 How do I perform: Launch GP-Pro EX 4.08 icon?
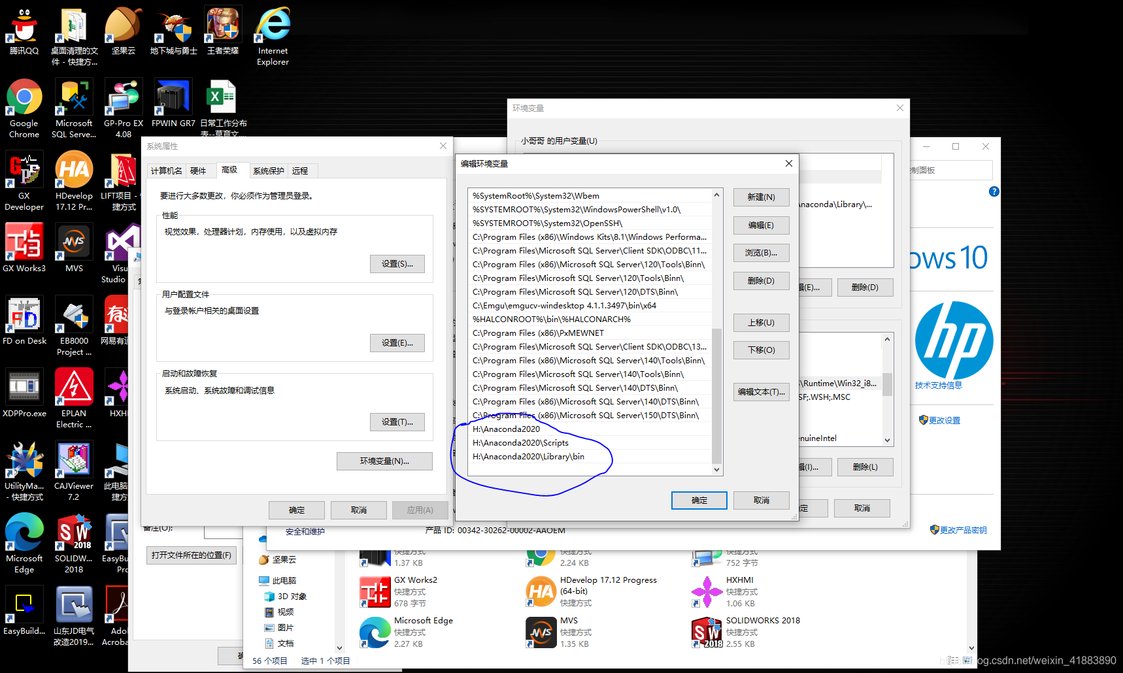tap(124, 108)
